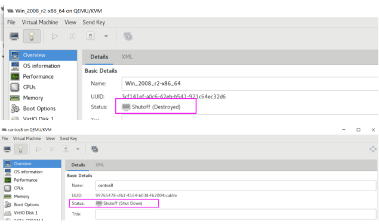The width and height of the screenshot is (379, 224).
Task: Select OS information in Win_2008_r2 hardware list
Action: point(43,66)
